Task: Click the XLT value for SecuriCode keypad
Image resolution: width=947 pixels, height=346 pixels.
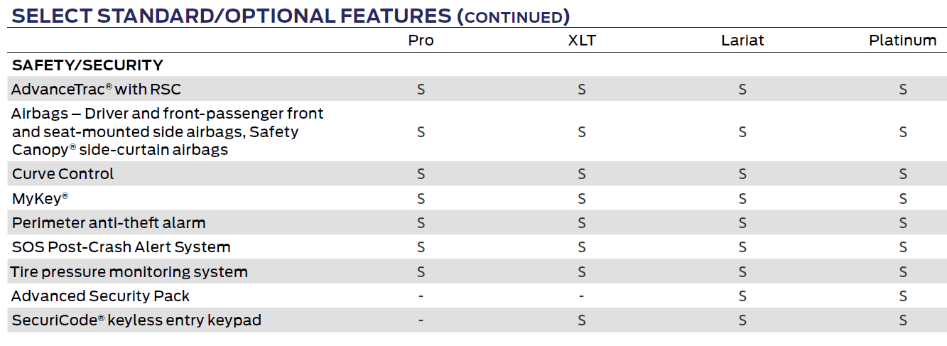Action: click(x=582, y=320)
